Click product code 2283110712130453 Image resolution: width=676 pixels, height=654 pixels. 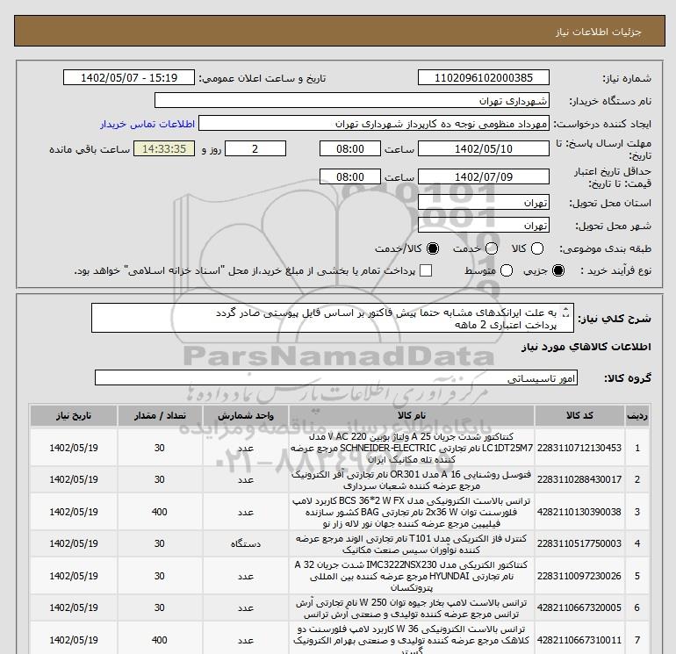coord(579,448)
